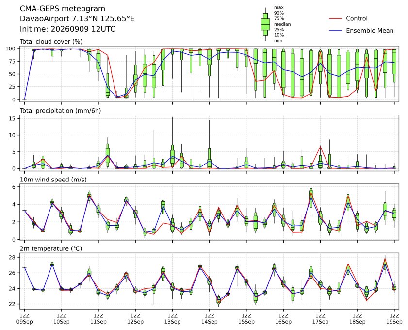Click the 90% label in boxplot legend
Image resolution: width=408 pixels, height=330 pixels.
pyautogui.click(x=278, y=13)
